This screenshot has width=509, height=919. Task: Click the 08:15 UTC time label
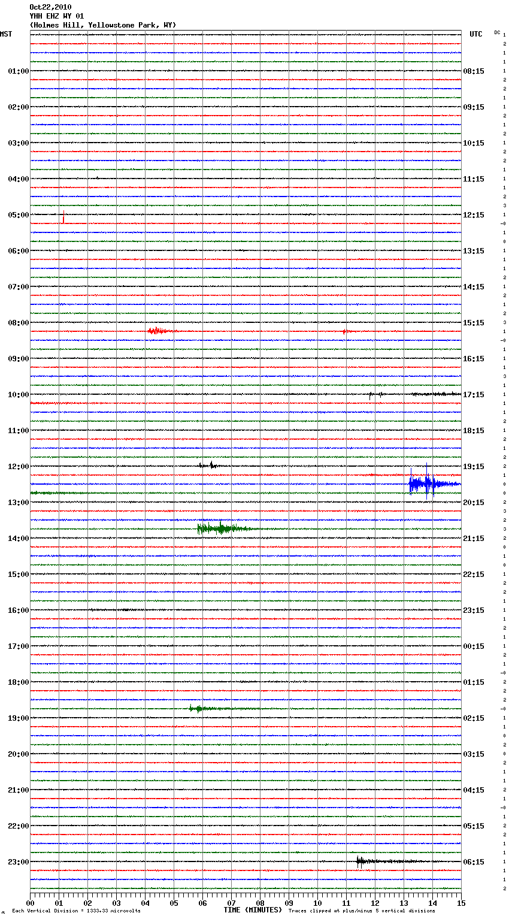(474, 71)
